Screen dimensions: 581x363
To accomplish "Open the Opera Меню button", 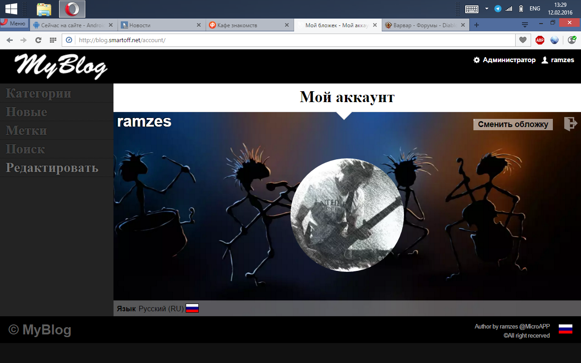I will click(x=14, y=23).
